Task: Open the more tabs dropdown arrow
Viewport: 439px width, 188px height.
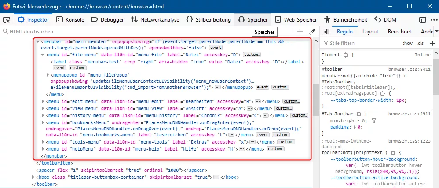Action: tap(437, 32)
